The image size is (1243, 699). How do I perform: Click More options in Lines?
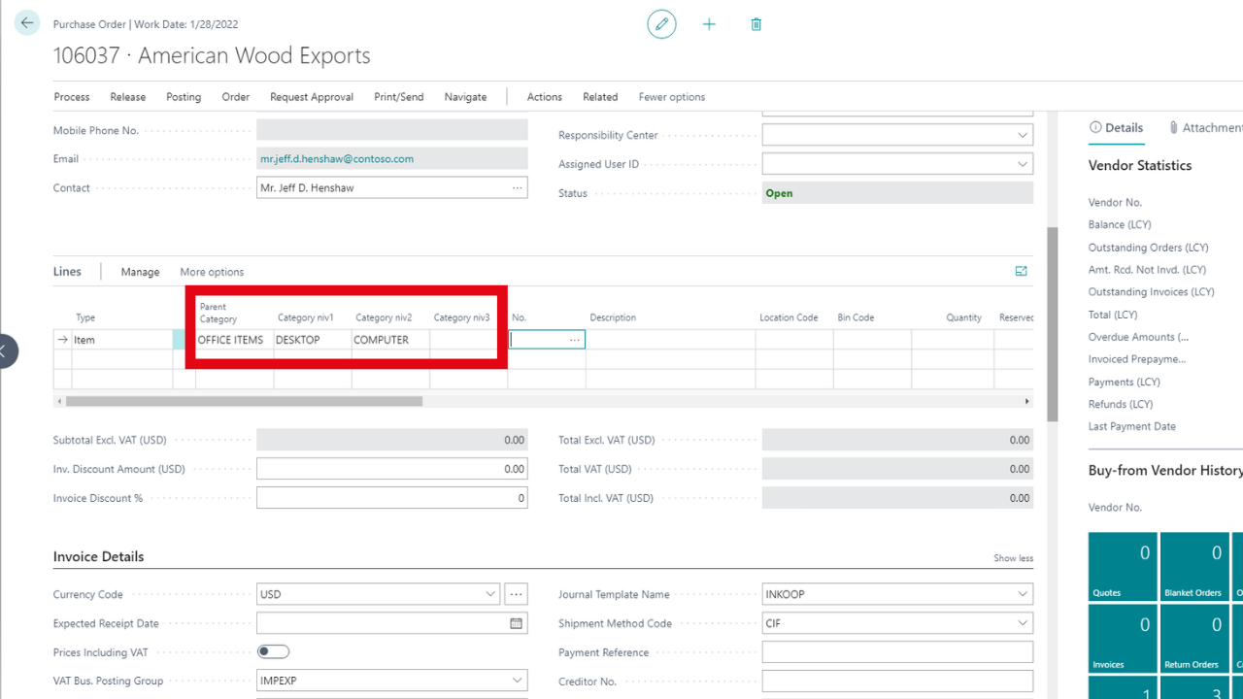pos(212,272)
